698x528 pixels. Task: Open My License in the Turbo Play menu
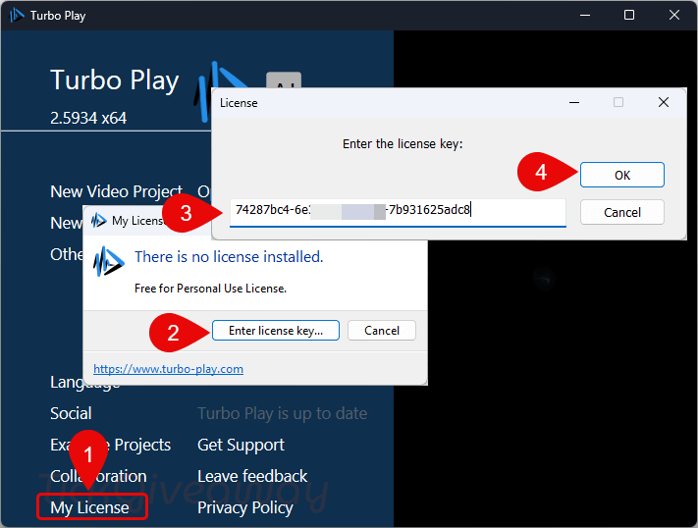90,507
